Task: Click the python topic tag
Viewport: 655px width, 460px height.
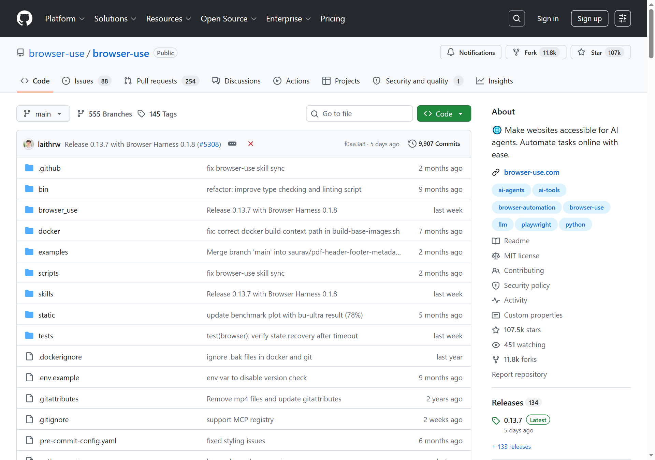Action: pos(575,225)
